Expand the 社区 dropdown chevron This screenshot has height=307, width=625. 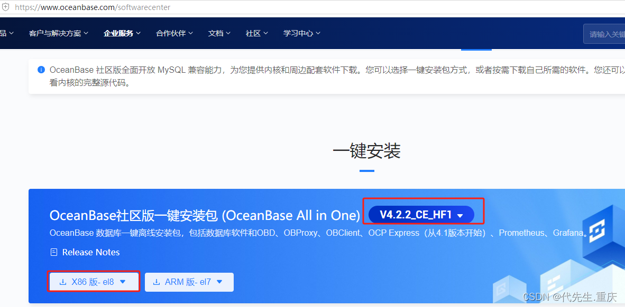point(265,33)
